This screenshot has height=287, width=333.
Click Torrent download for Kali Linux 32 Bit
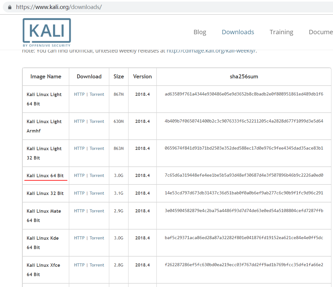coord(97,193)
